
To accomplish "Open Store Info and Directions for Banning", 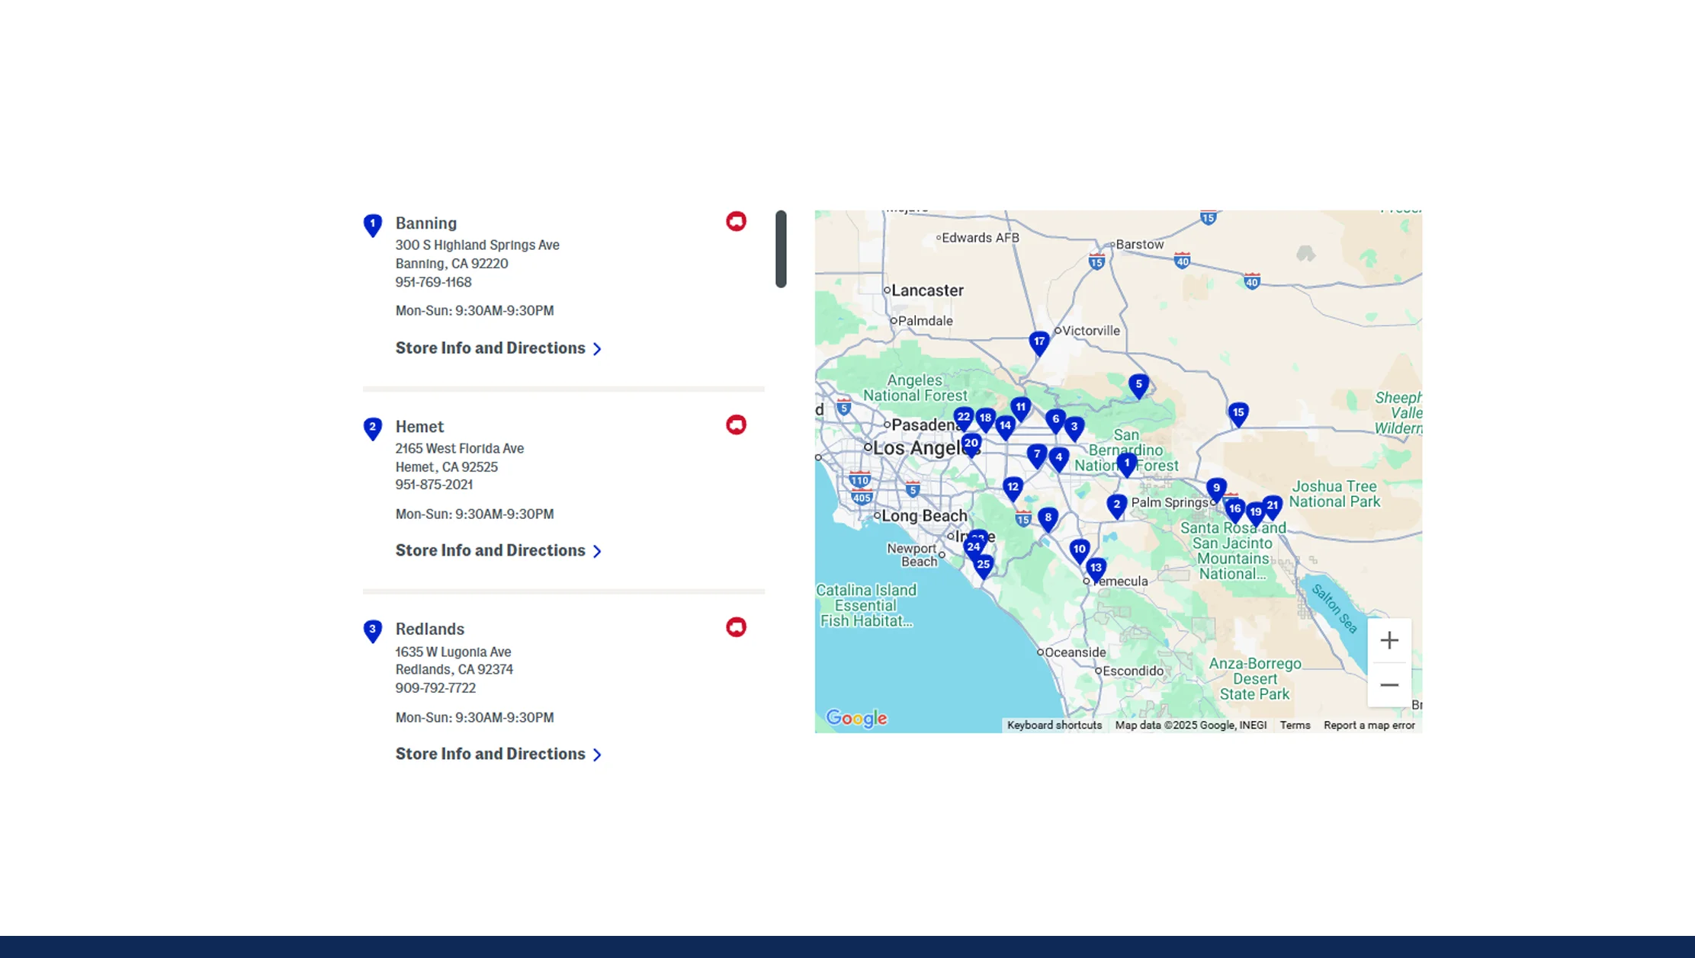I will pyautogui.click(x=490, y=348).
